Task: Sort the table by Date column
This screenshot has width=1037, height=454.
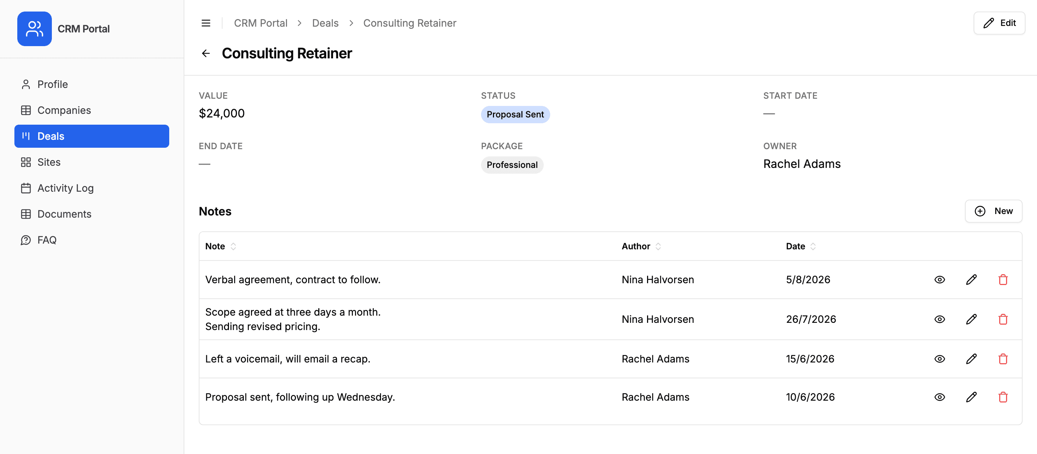Action: click(801, 246)
